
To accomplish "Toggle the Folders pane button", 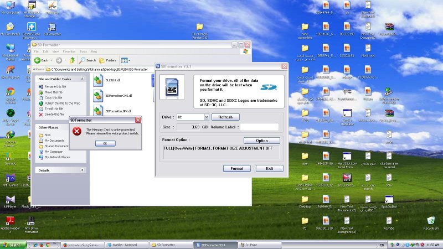I will click(x=107, y=60).
